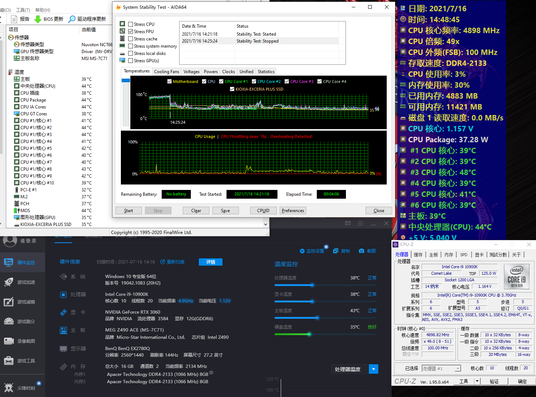
Task: Open the 帮助(H) menu in AIDA64
Action: click(x=43, y=10)
